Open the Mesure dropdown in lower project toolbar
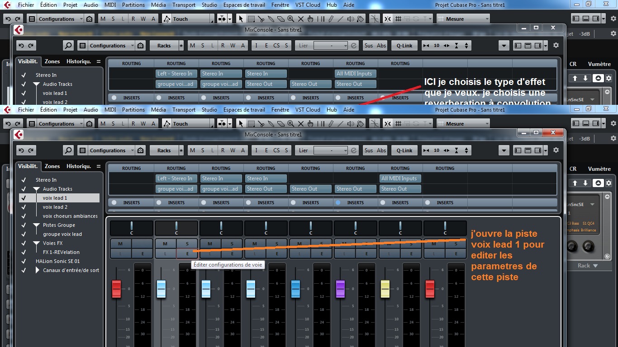This screenshot has width=618, height=347. click(x=463, y=124)
